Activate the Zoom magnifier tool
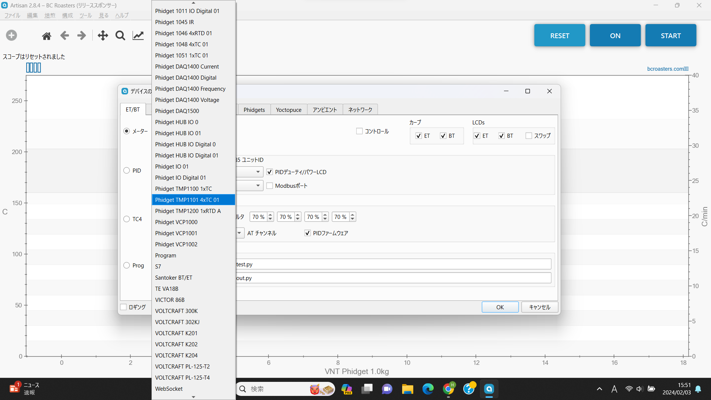Viewport: 711px width, 400px height. (120, 36)
